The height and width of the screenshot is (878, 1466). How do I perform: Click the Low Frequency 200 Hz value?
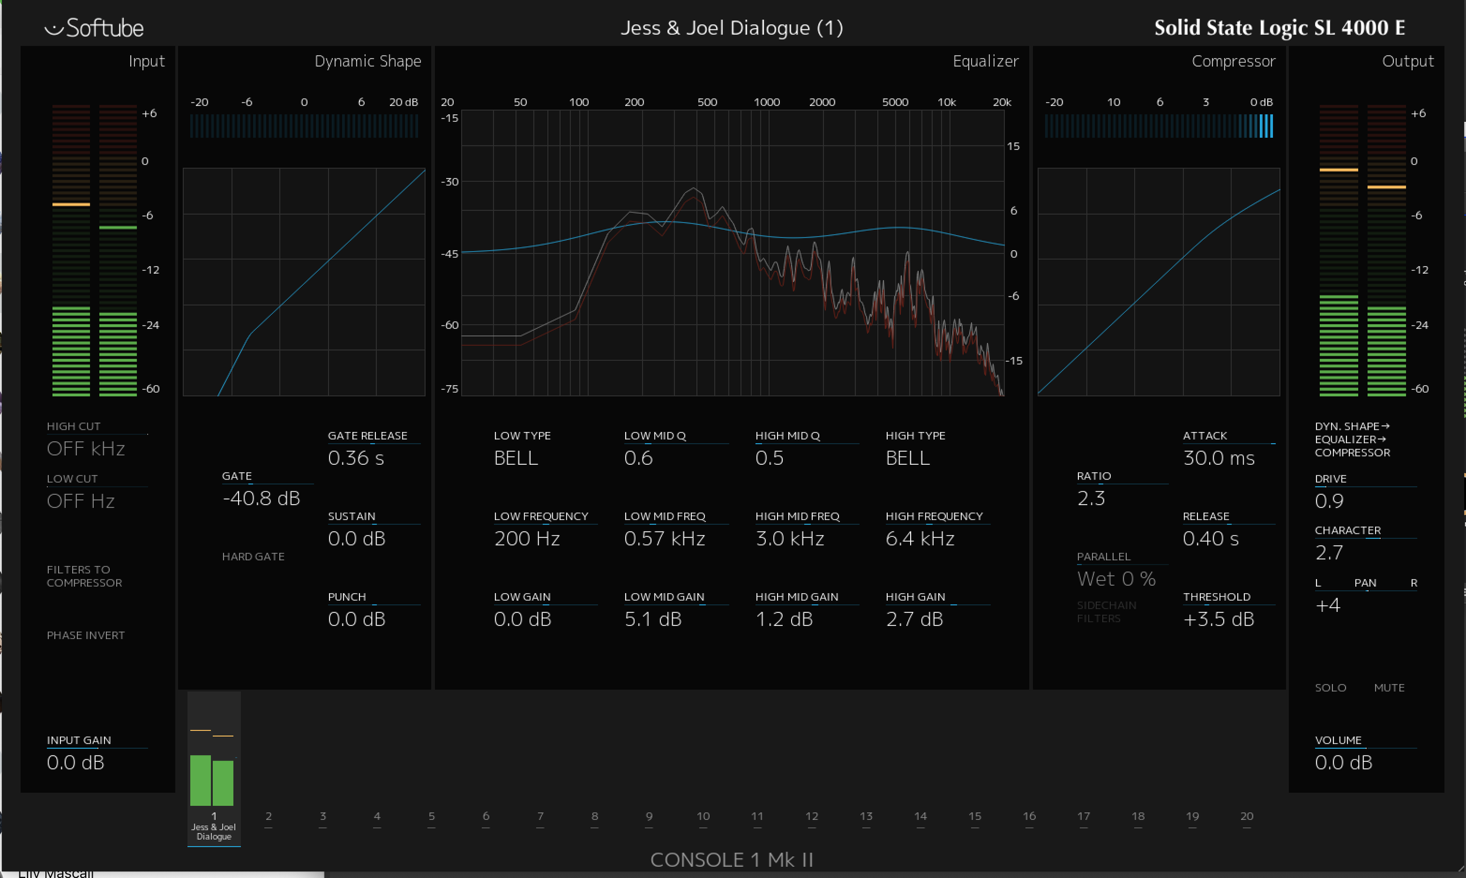pyautogui.click(x=527, y=539)
